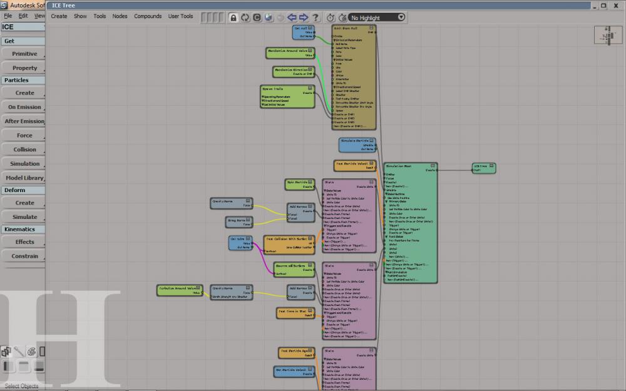Select the Set Particle Velocity node title
626x391 pixels.
pos(291,370)
